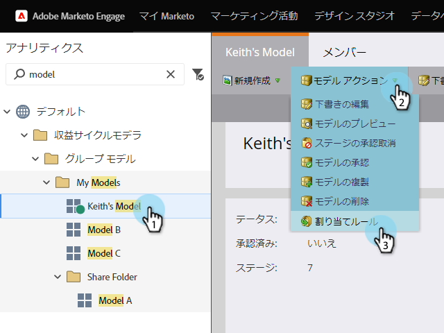Collapse the グループ モデル folder
444x333 pixels.
(35, 159)
